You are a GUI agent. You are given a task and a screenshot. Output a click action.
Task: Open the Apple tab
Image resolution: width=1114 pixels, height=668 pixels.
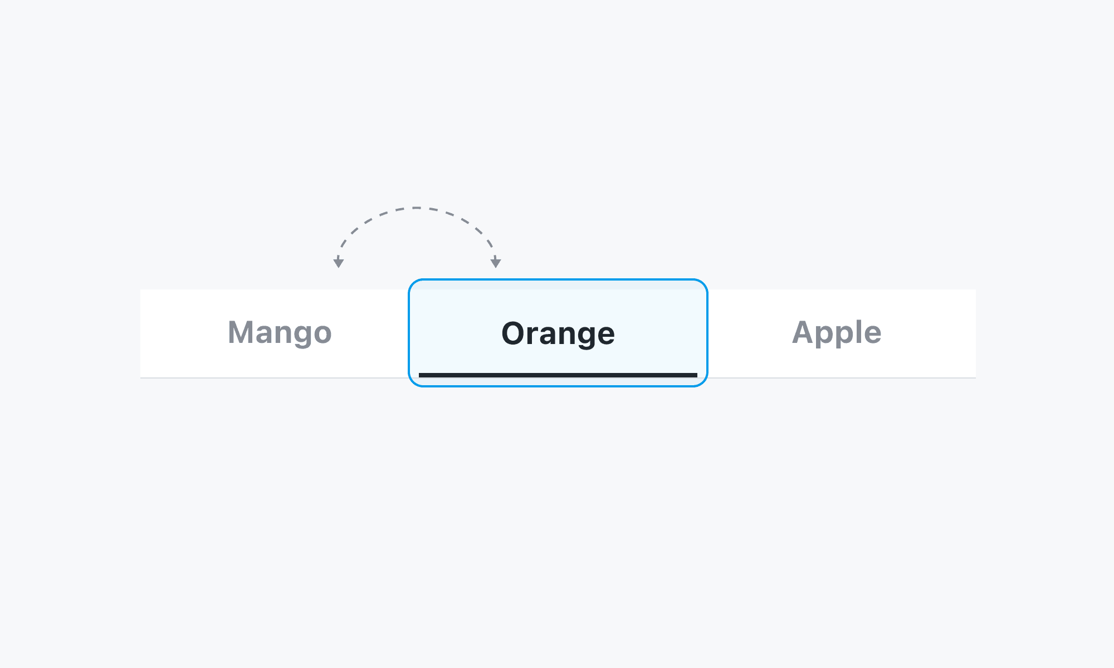pyautogui.click(x=837, y=333)
